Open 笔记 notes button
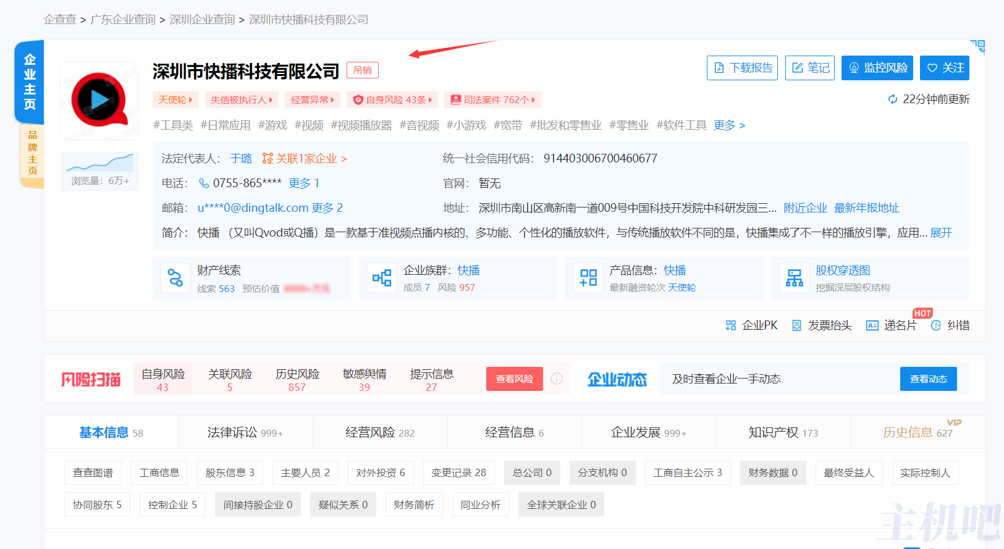Viewport: 1004px width, 549px height. click(810, 68)
